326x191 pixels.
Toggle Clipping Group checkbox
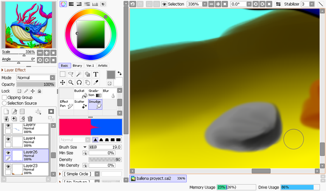tap(4, 98)
